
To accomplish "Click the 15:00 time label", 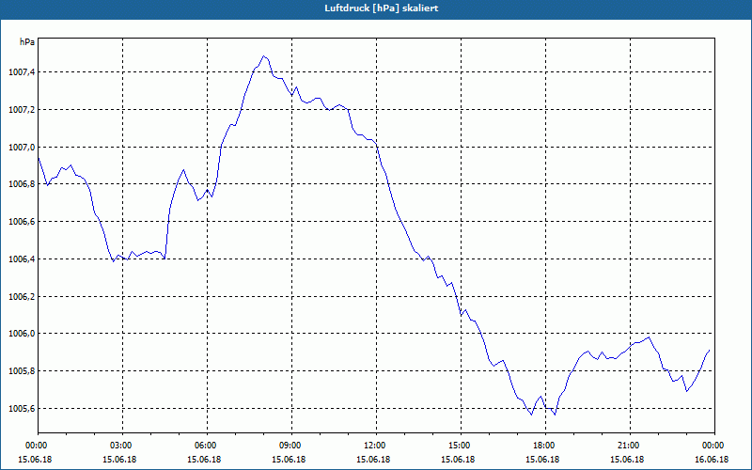I will [x=460, y=446].
